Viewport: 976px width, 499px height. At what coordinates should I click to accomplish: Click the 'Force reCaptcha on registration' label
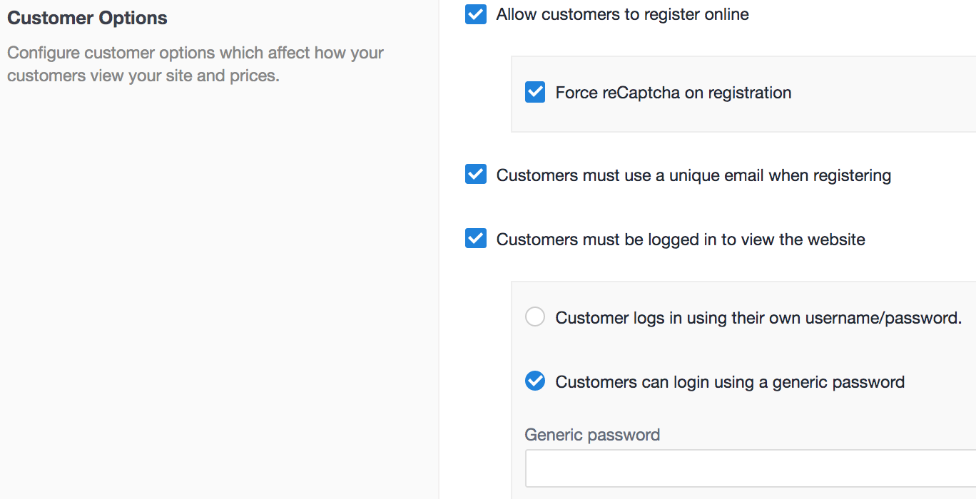coord(673,93)
